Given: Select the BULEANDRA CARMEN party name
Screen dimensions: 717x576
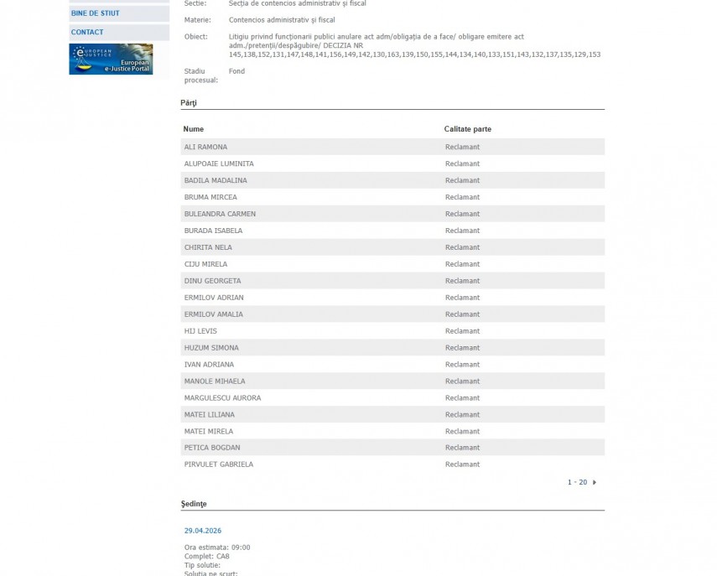Looking at the screenshot, I should (220, 214).
